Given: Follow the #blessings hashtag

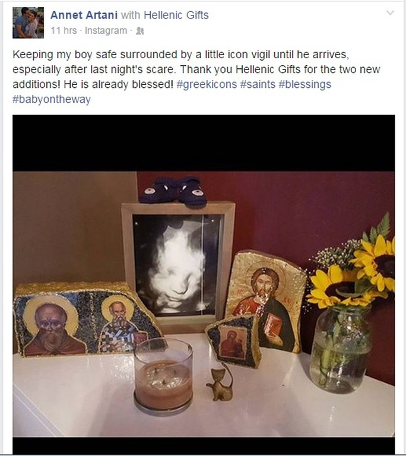Looking at the screenshot, I should coord(304,84).
